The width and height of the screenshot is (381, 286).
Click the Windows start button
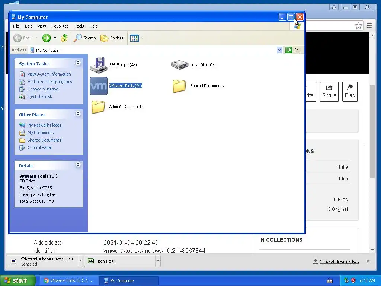[x=17, y=281]
